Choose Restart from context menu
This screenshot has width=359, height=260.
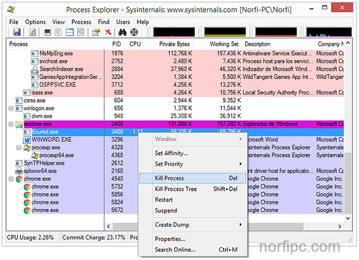click(x=192, y=199)
